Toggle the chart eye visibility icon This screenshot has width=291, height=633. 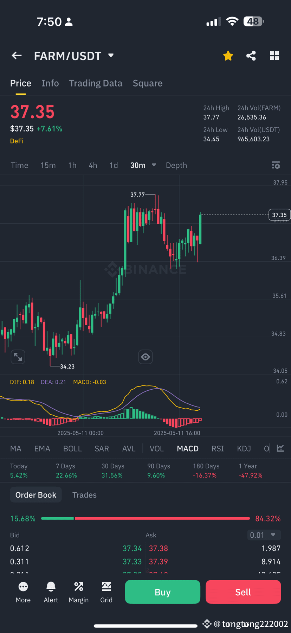(x=145, y=357)
